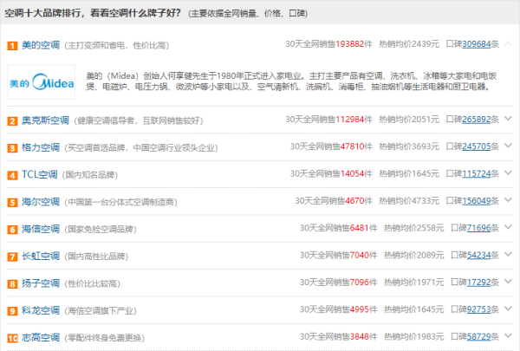Image resolution: width=520 pixels, height=351 pixels.
Task: View 美的 reviews count 309684
Action: click(476, 44)
